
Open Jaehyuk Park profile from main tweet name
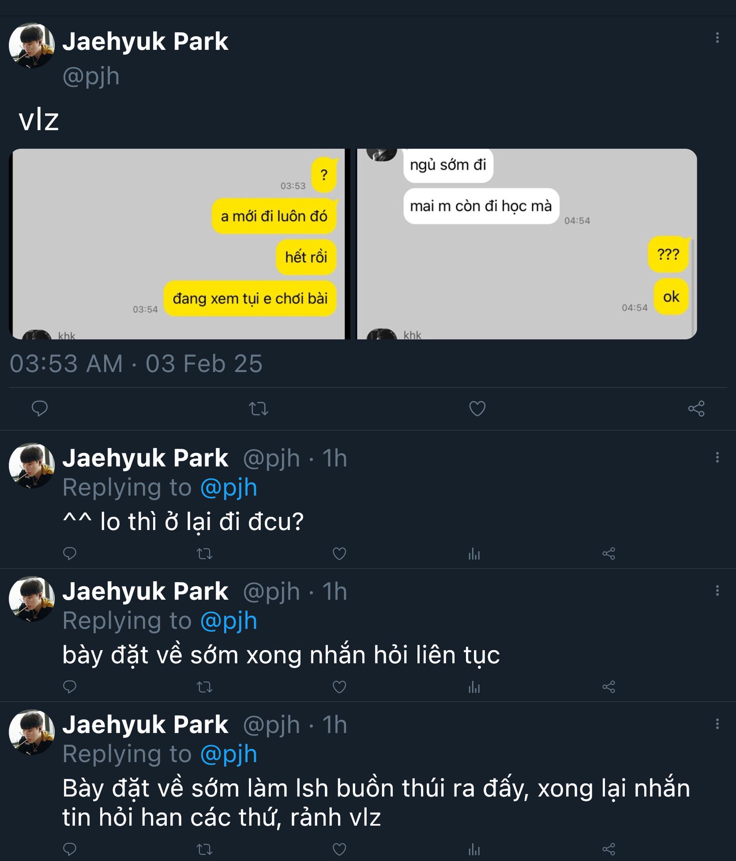tap(145, 42)
